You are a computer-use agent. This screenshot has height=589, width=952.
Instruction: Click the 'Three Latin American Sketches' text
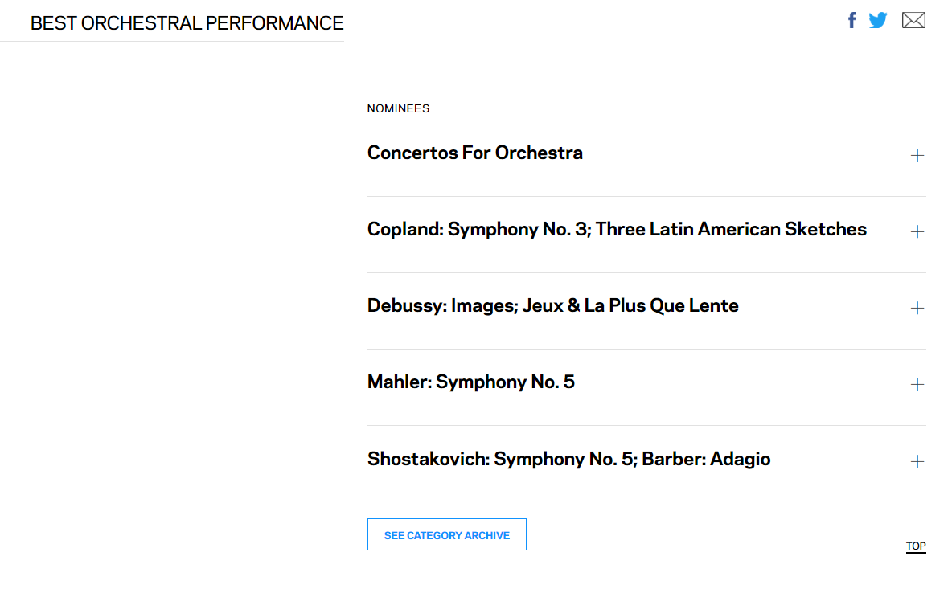pos(731,229)
